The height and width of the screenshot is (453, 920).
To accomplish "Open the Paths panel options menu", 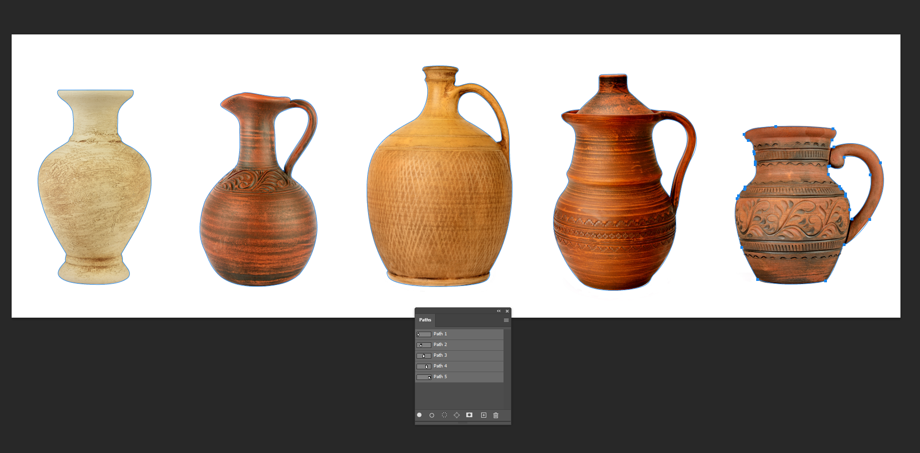I will pyautogui.click(x=506, y=320).
